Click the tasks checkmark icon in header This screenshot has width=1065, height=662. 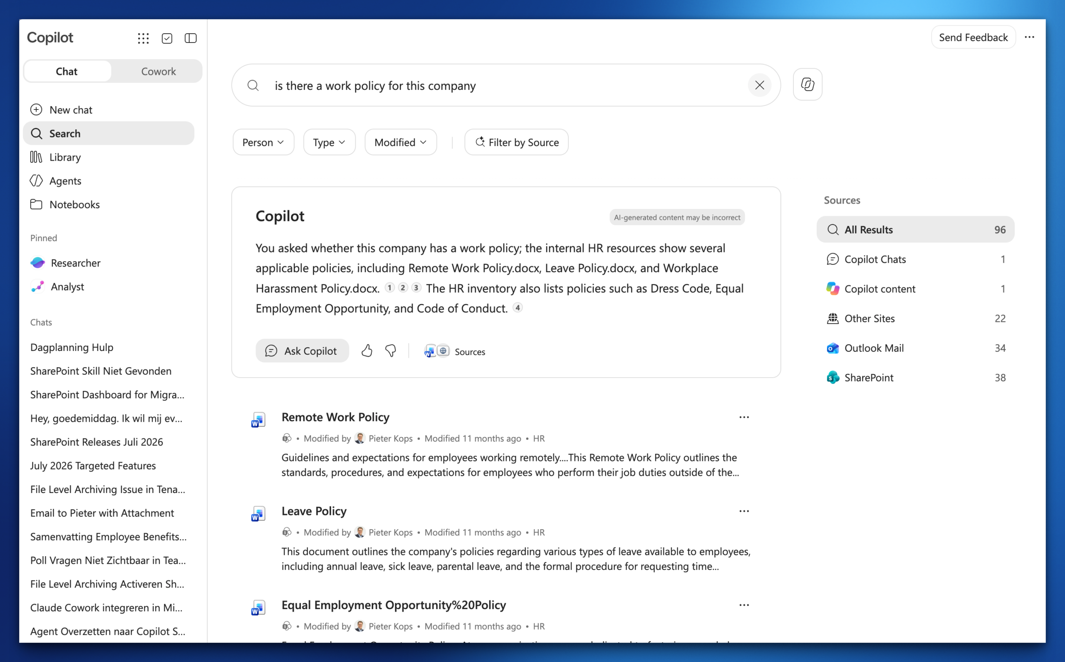167,38
